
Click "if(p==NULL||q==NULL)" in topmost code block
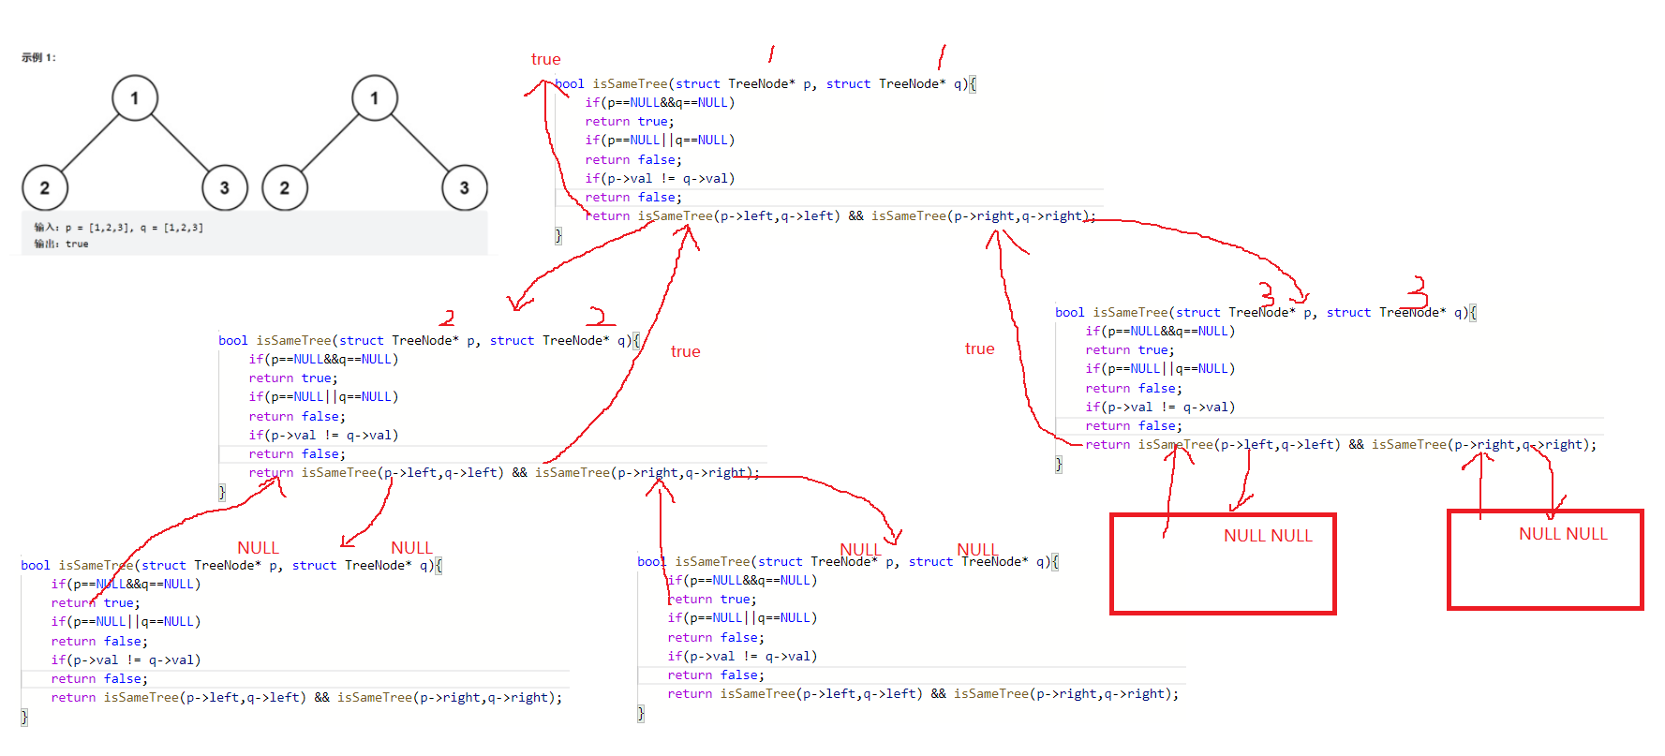(x=660, y=141)
